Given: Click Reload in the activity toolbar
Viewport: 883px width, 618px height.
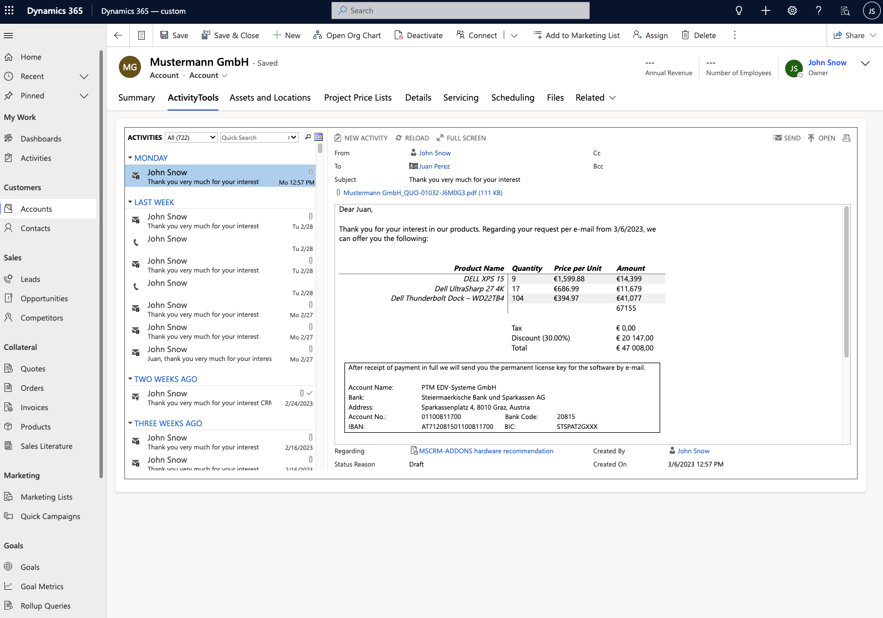Looking at the screenshot, I should point(412,138).
